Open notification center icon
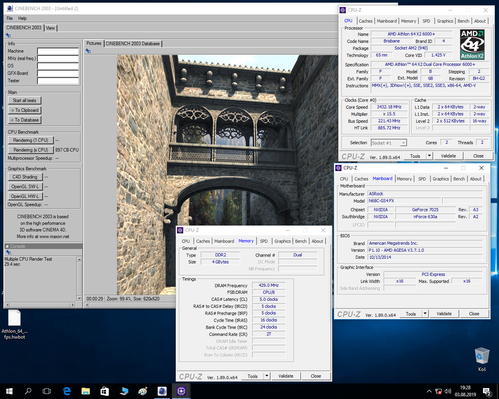The width and height of the screenshot is (499, 399). (x=487, y=391)
